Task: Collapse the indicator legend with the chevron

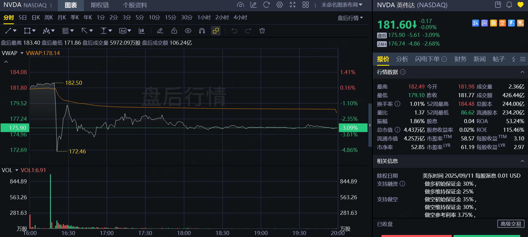Action: [6, 62]
